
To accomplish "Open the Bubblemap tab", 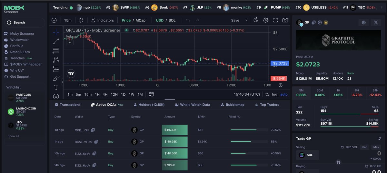I will [x=233, y=105].
